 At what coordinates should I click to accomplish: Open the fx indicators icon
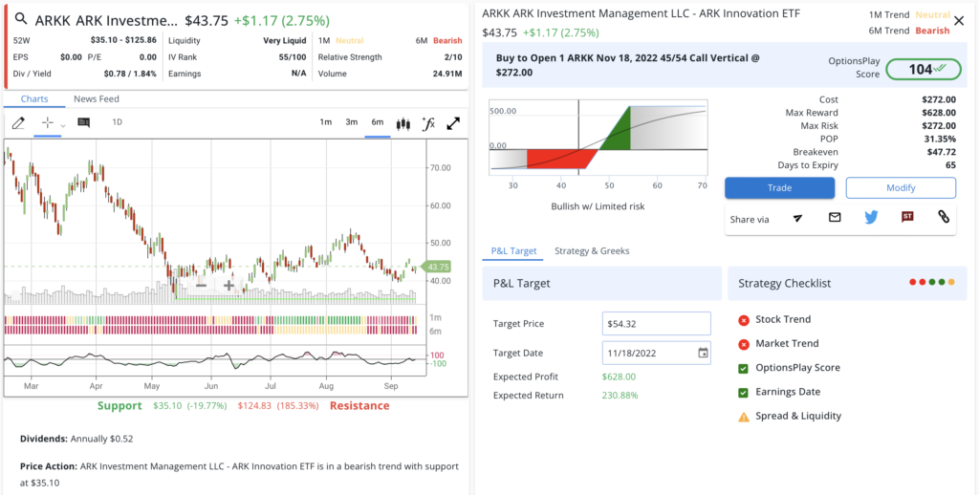pyautogui.click(x=428, y=123)
